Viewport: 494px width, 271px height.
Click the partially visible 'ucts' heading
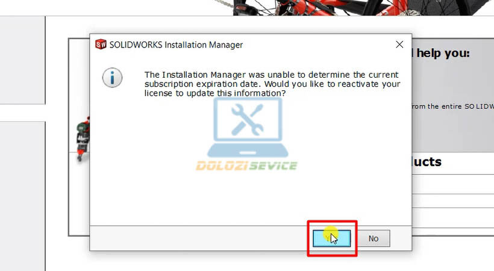pos(427,161)
